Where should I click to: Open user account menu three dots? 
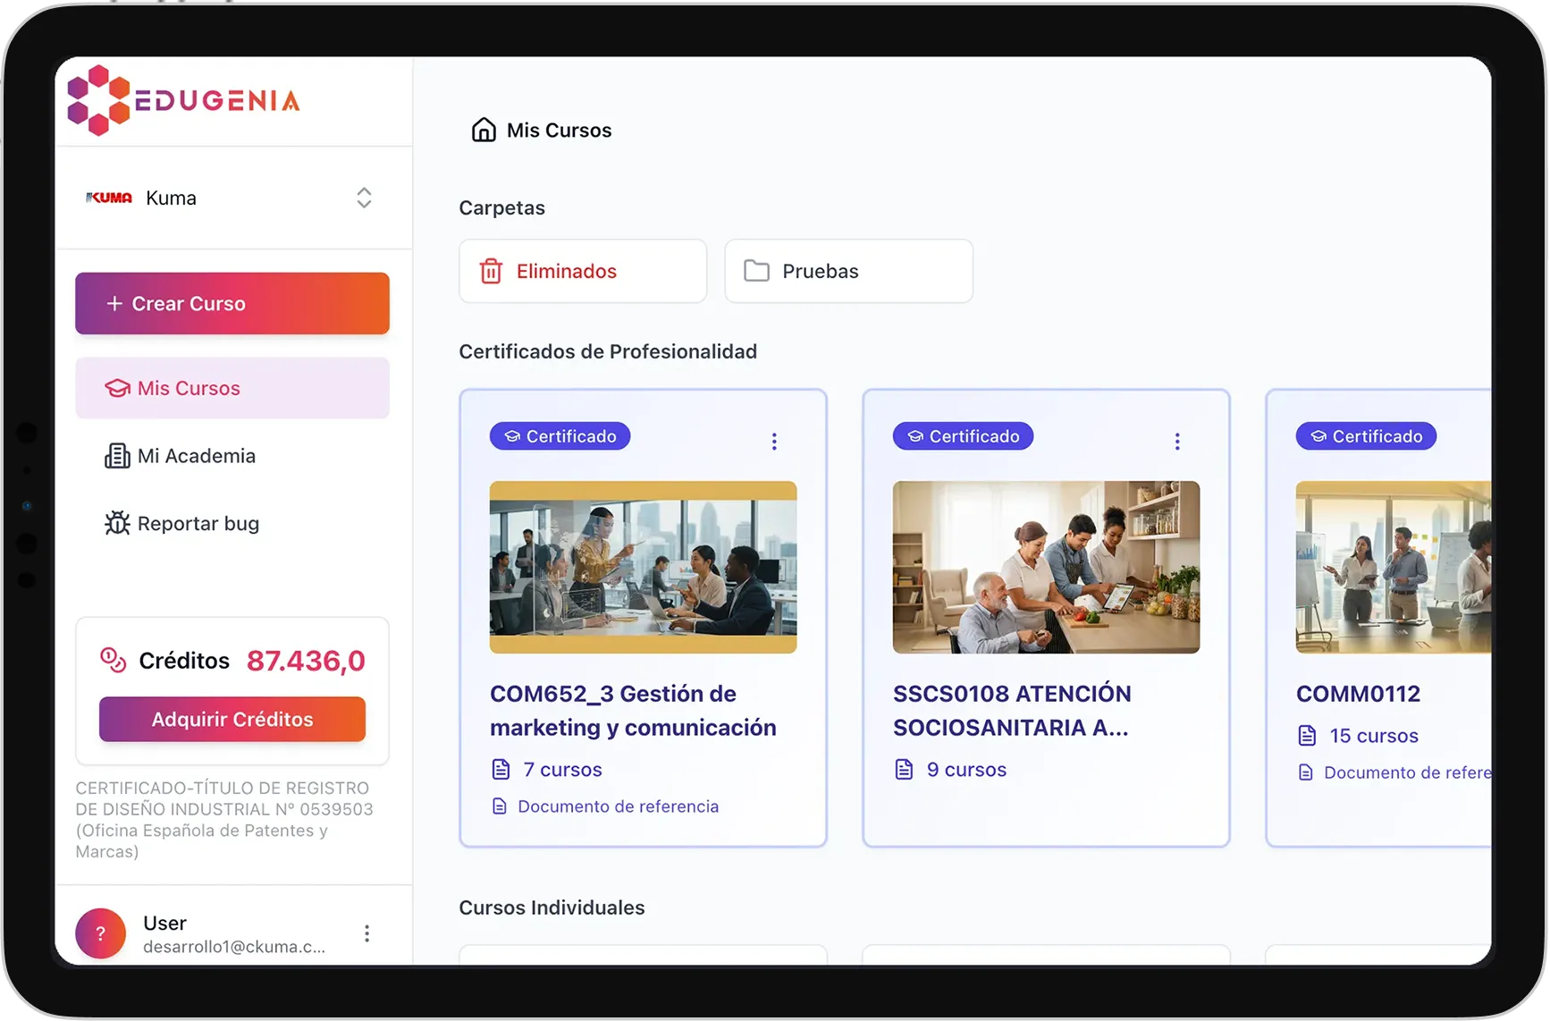(366, 933)
